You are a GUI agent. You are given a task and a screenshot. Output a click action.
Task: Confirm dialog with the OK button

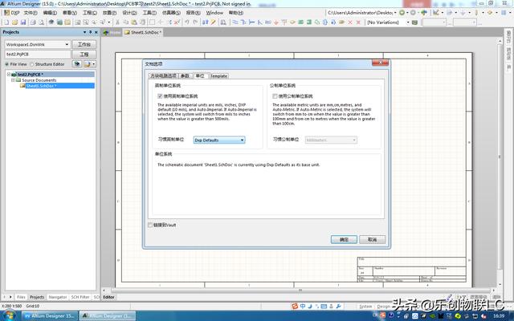pos(344,239)
